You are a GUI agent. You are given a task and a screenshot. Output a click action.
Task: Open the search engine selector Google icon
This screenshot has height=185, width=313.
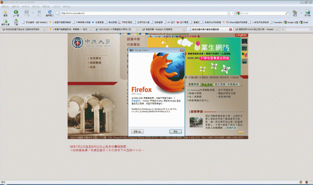point(238,13)
